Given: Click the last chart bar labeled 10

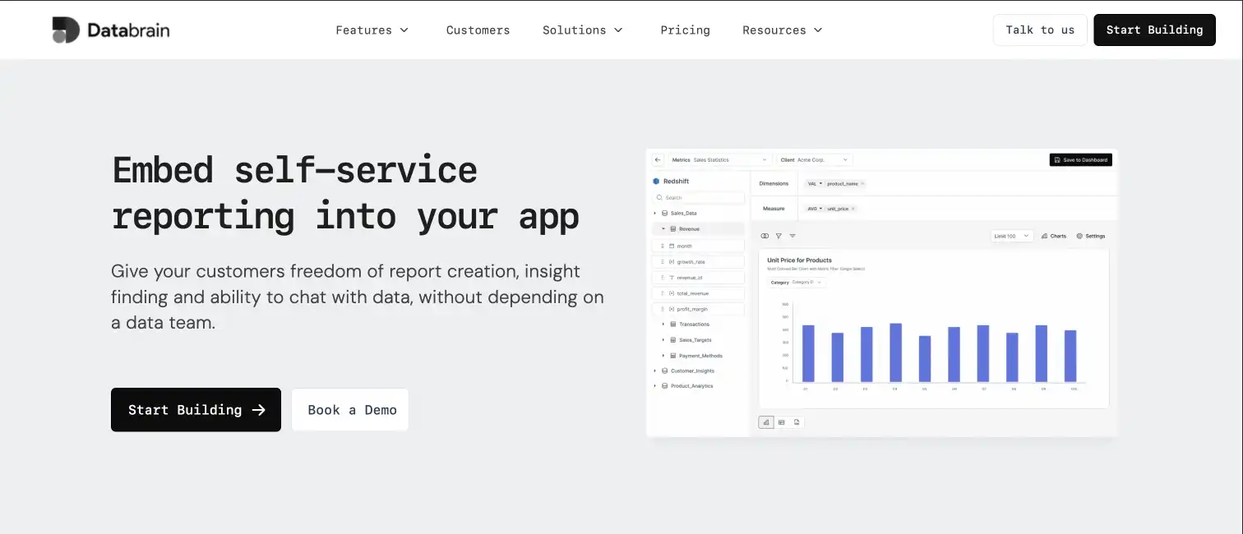Looking at the screenshot, I should (1070, 357).
